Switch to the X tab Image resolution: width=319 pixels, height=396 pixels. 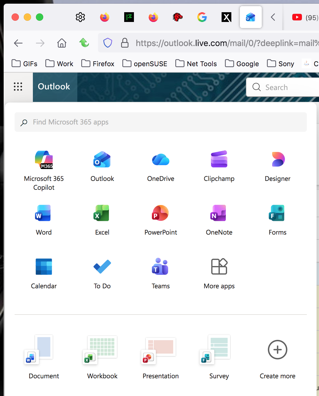pyautogui.click(x=226, y=17)
